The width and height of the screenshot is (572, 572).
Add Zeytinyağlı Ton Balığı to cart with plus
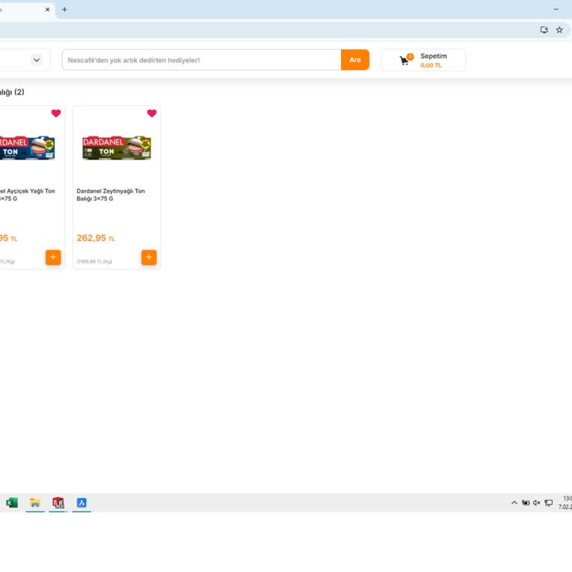pyautogui.click(x=149, y=258)
